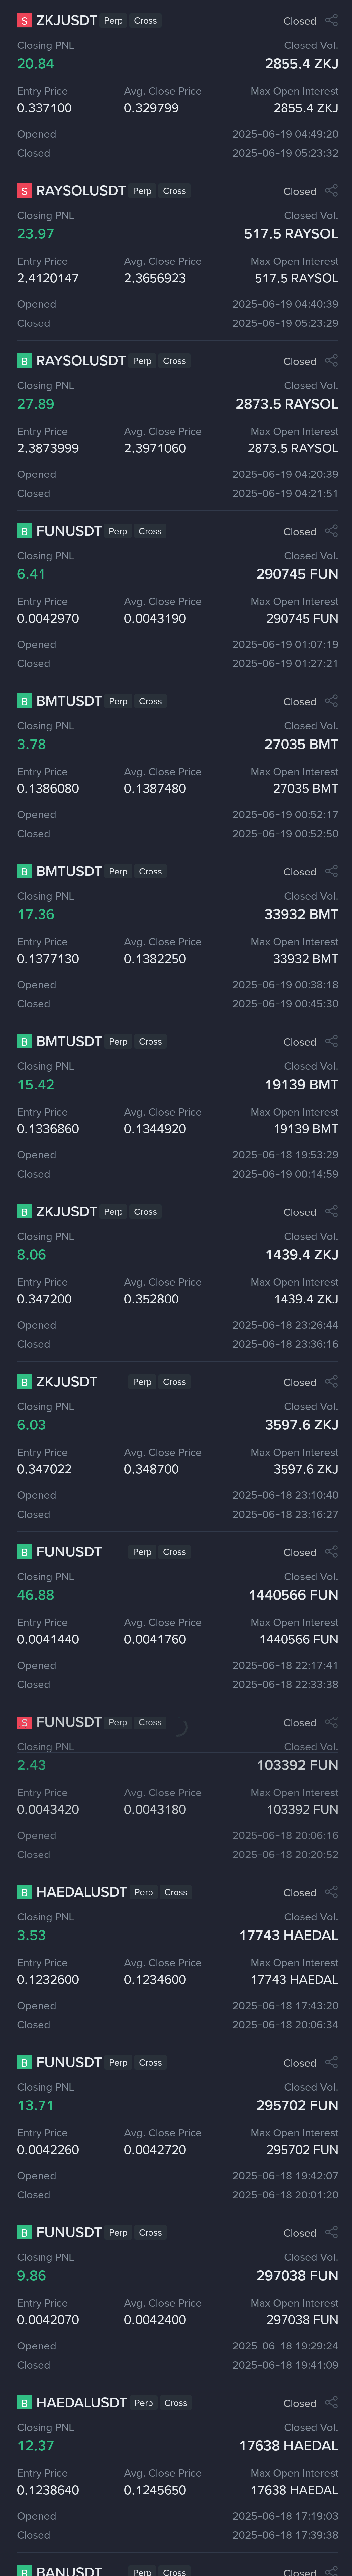Share the BMTUSDT position with 3.78 PNL
Image resolution: width=352 pixels, height=2576 pixels.
[x=331, y=701]
